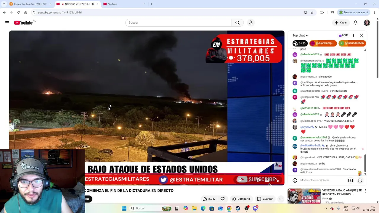Go to YouTube home via logo
Screen dimensions: 379x213
(23, 23)
